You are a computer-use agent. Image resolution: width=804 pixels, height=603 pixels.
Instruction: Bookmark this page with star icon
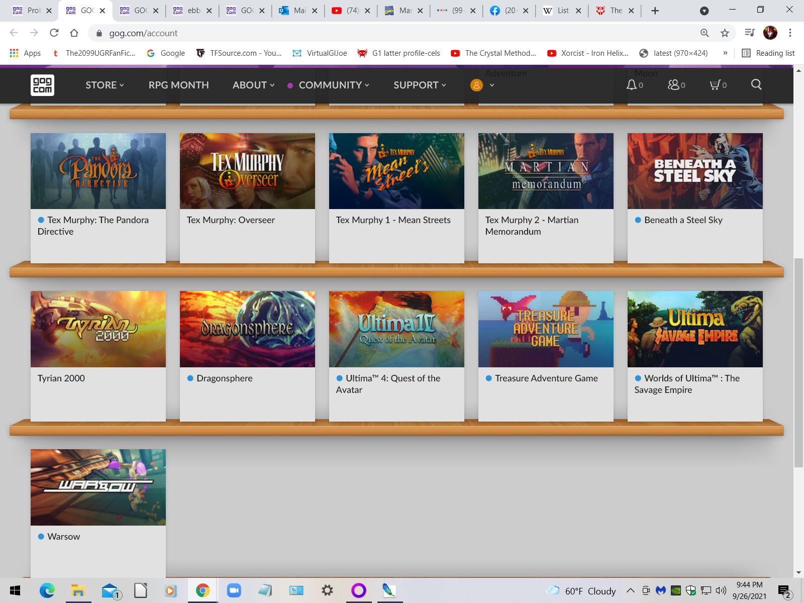click(725, 33)
